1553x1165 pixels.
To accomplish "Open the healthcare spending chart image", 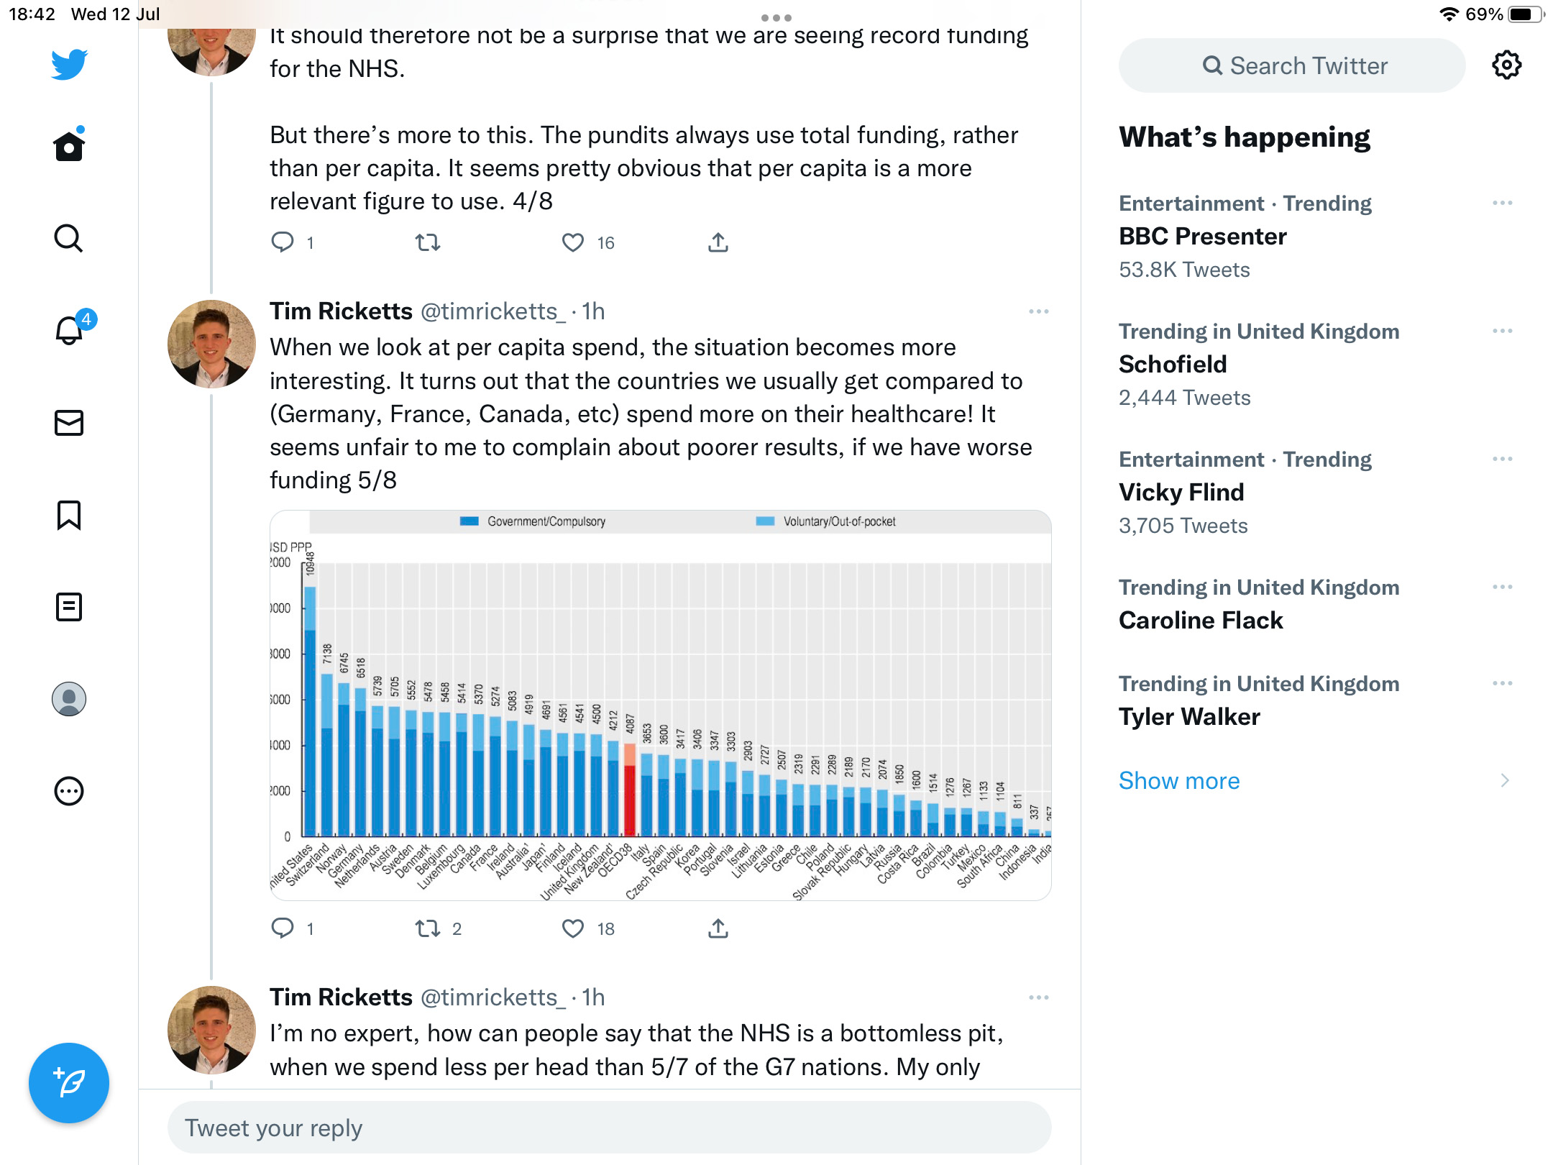I will (x=661, y=705).
